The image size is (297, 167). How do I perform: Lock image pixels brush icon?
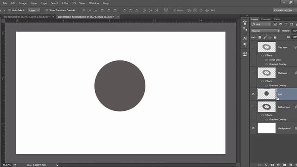265,37
